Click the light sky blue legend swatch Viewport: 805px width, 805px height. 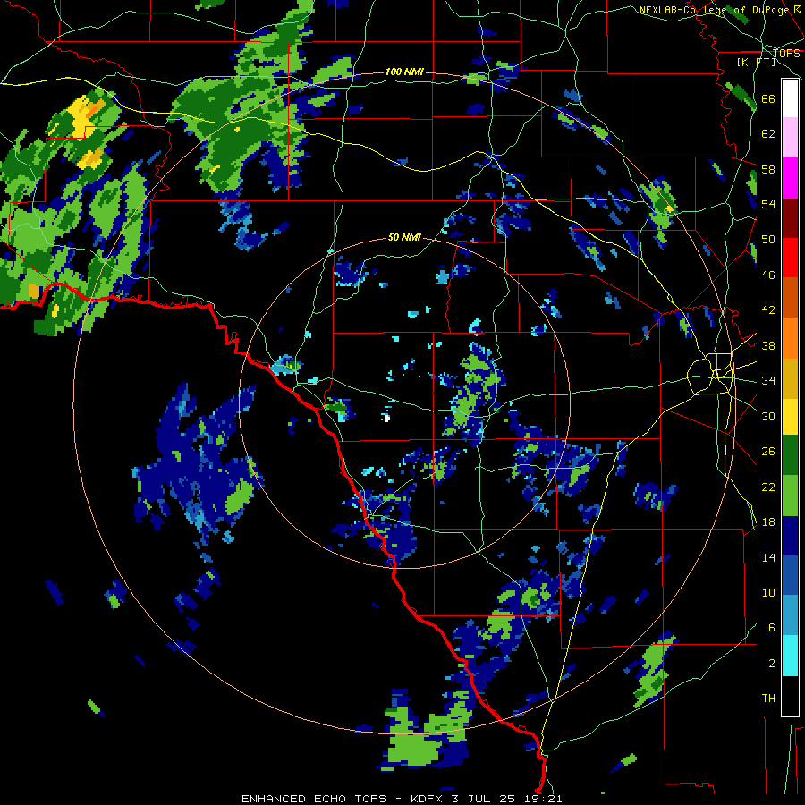coord(790,615)
